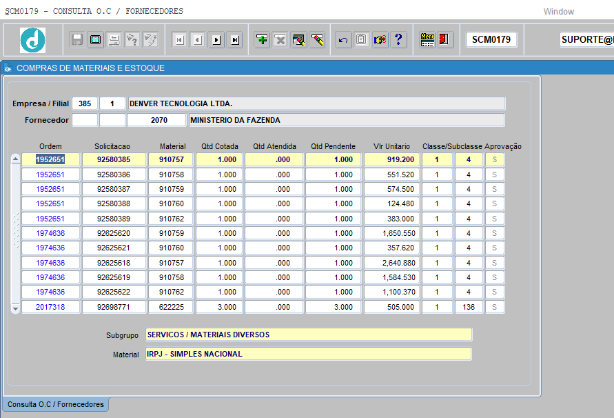Click Solicitacao 92580388
This screenshot has height=418, width=614.
[114, 203]
